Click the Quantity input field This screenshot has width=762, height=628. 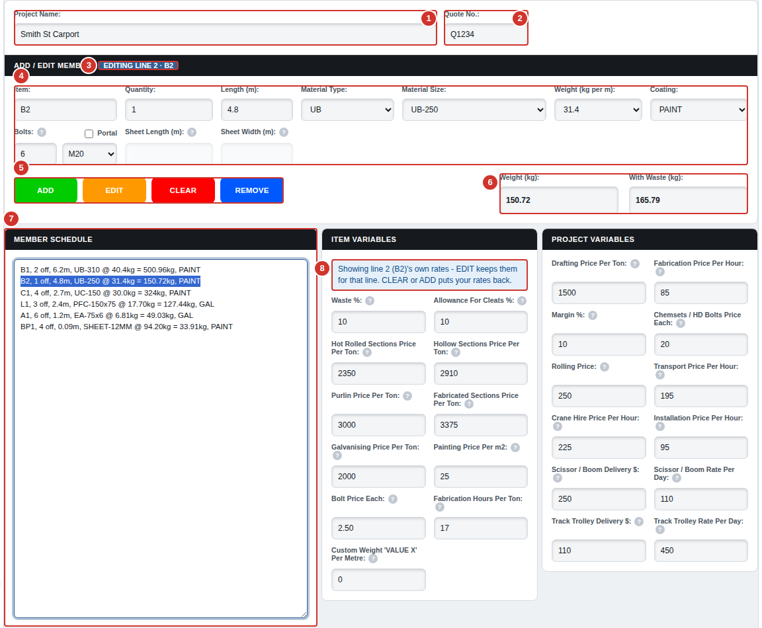[169, 110]
